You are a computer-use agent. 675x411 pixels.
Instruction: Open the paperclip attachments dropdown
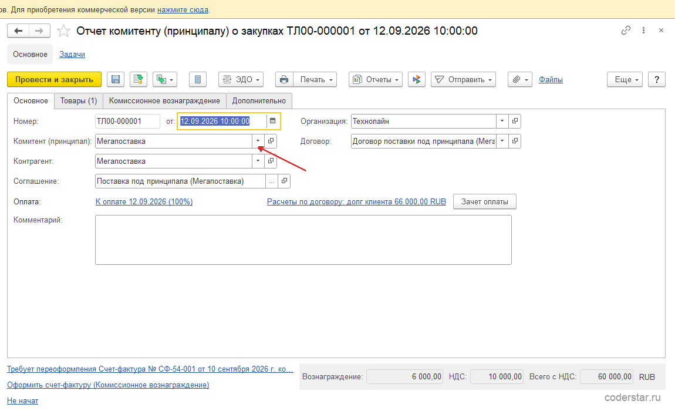pos(520,79)
